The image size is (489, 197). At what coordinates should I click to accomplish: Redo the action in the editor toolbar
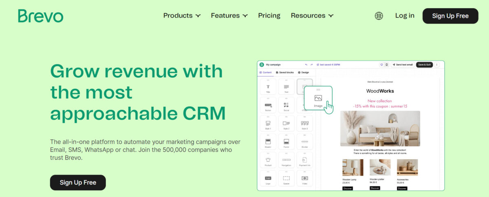(x=312, y=65)
